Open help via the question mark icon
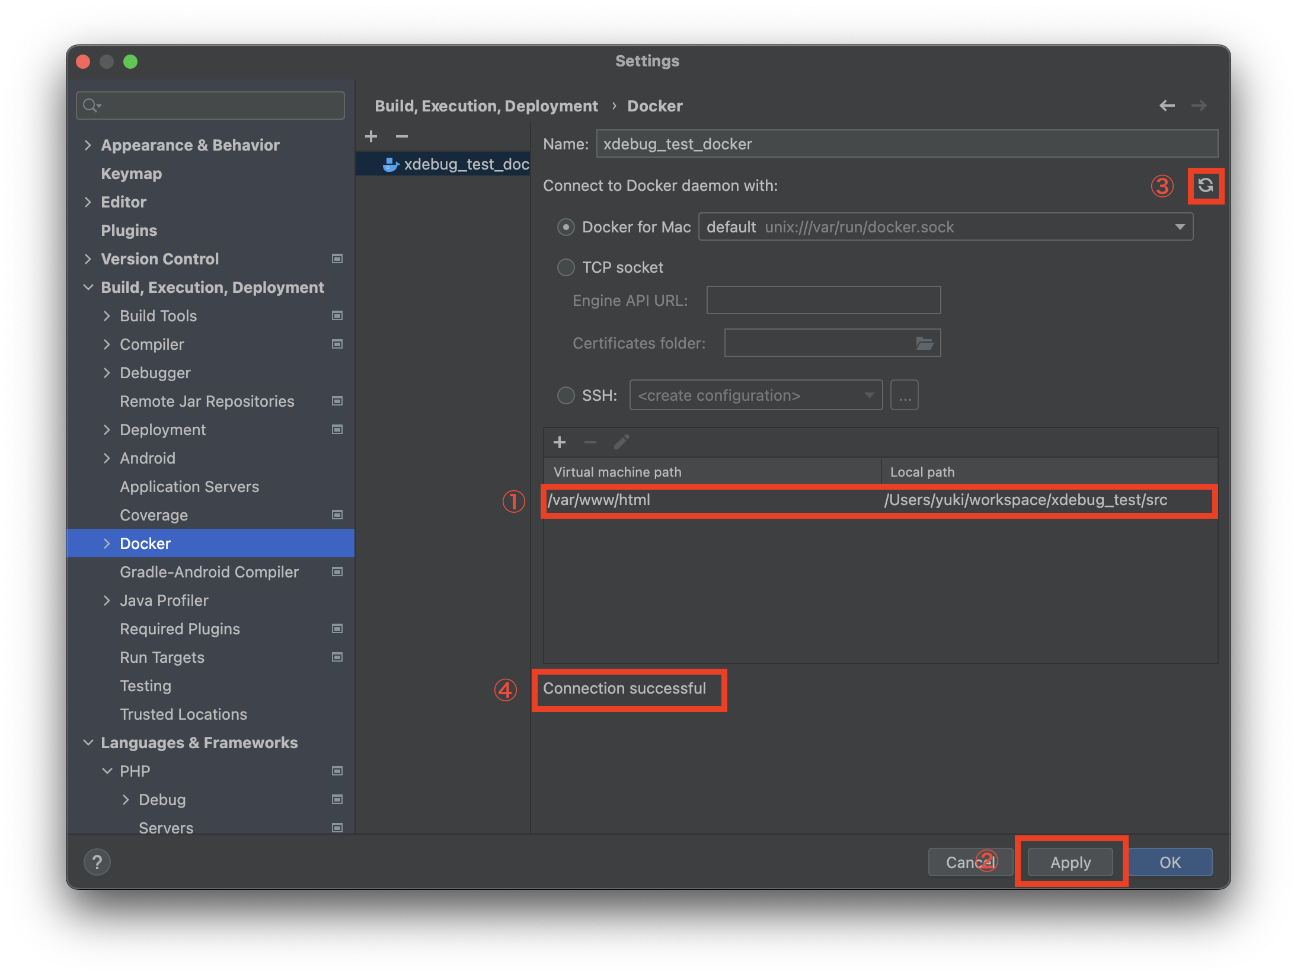 point(97,862)
